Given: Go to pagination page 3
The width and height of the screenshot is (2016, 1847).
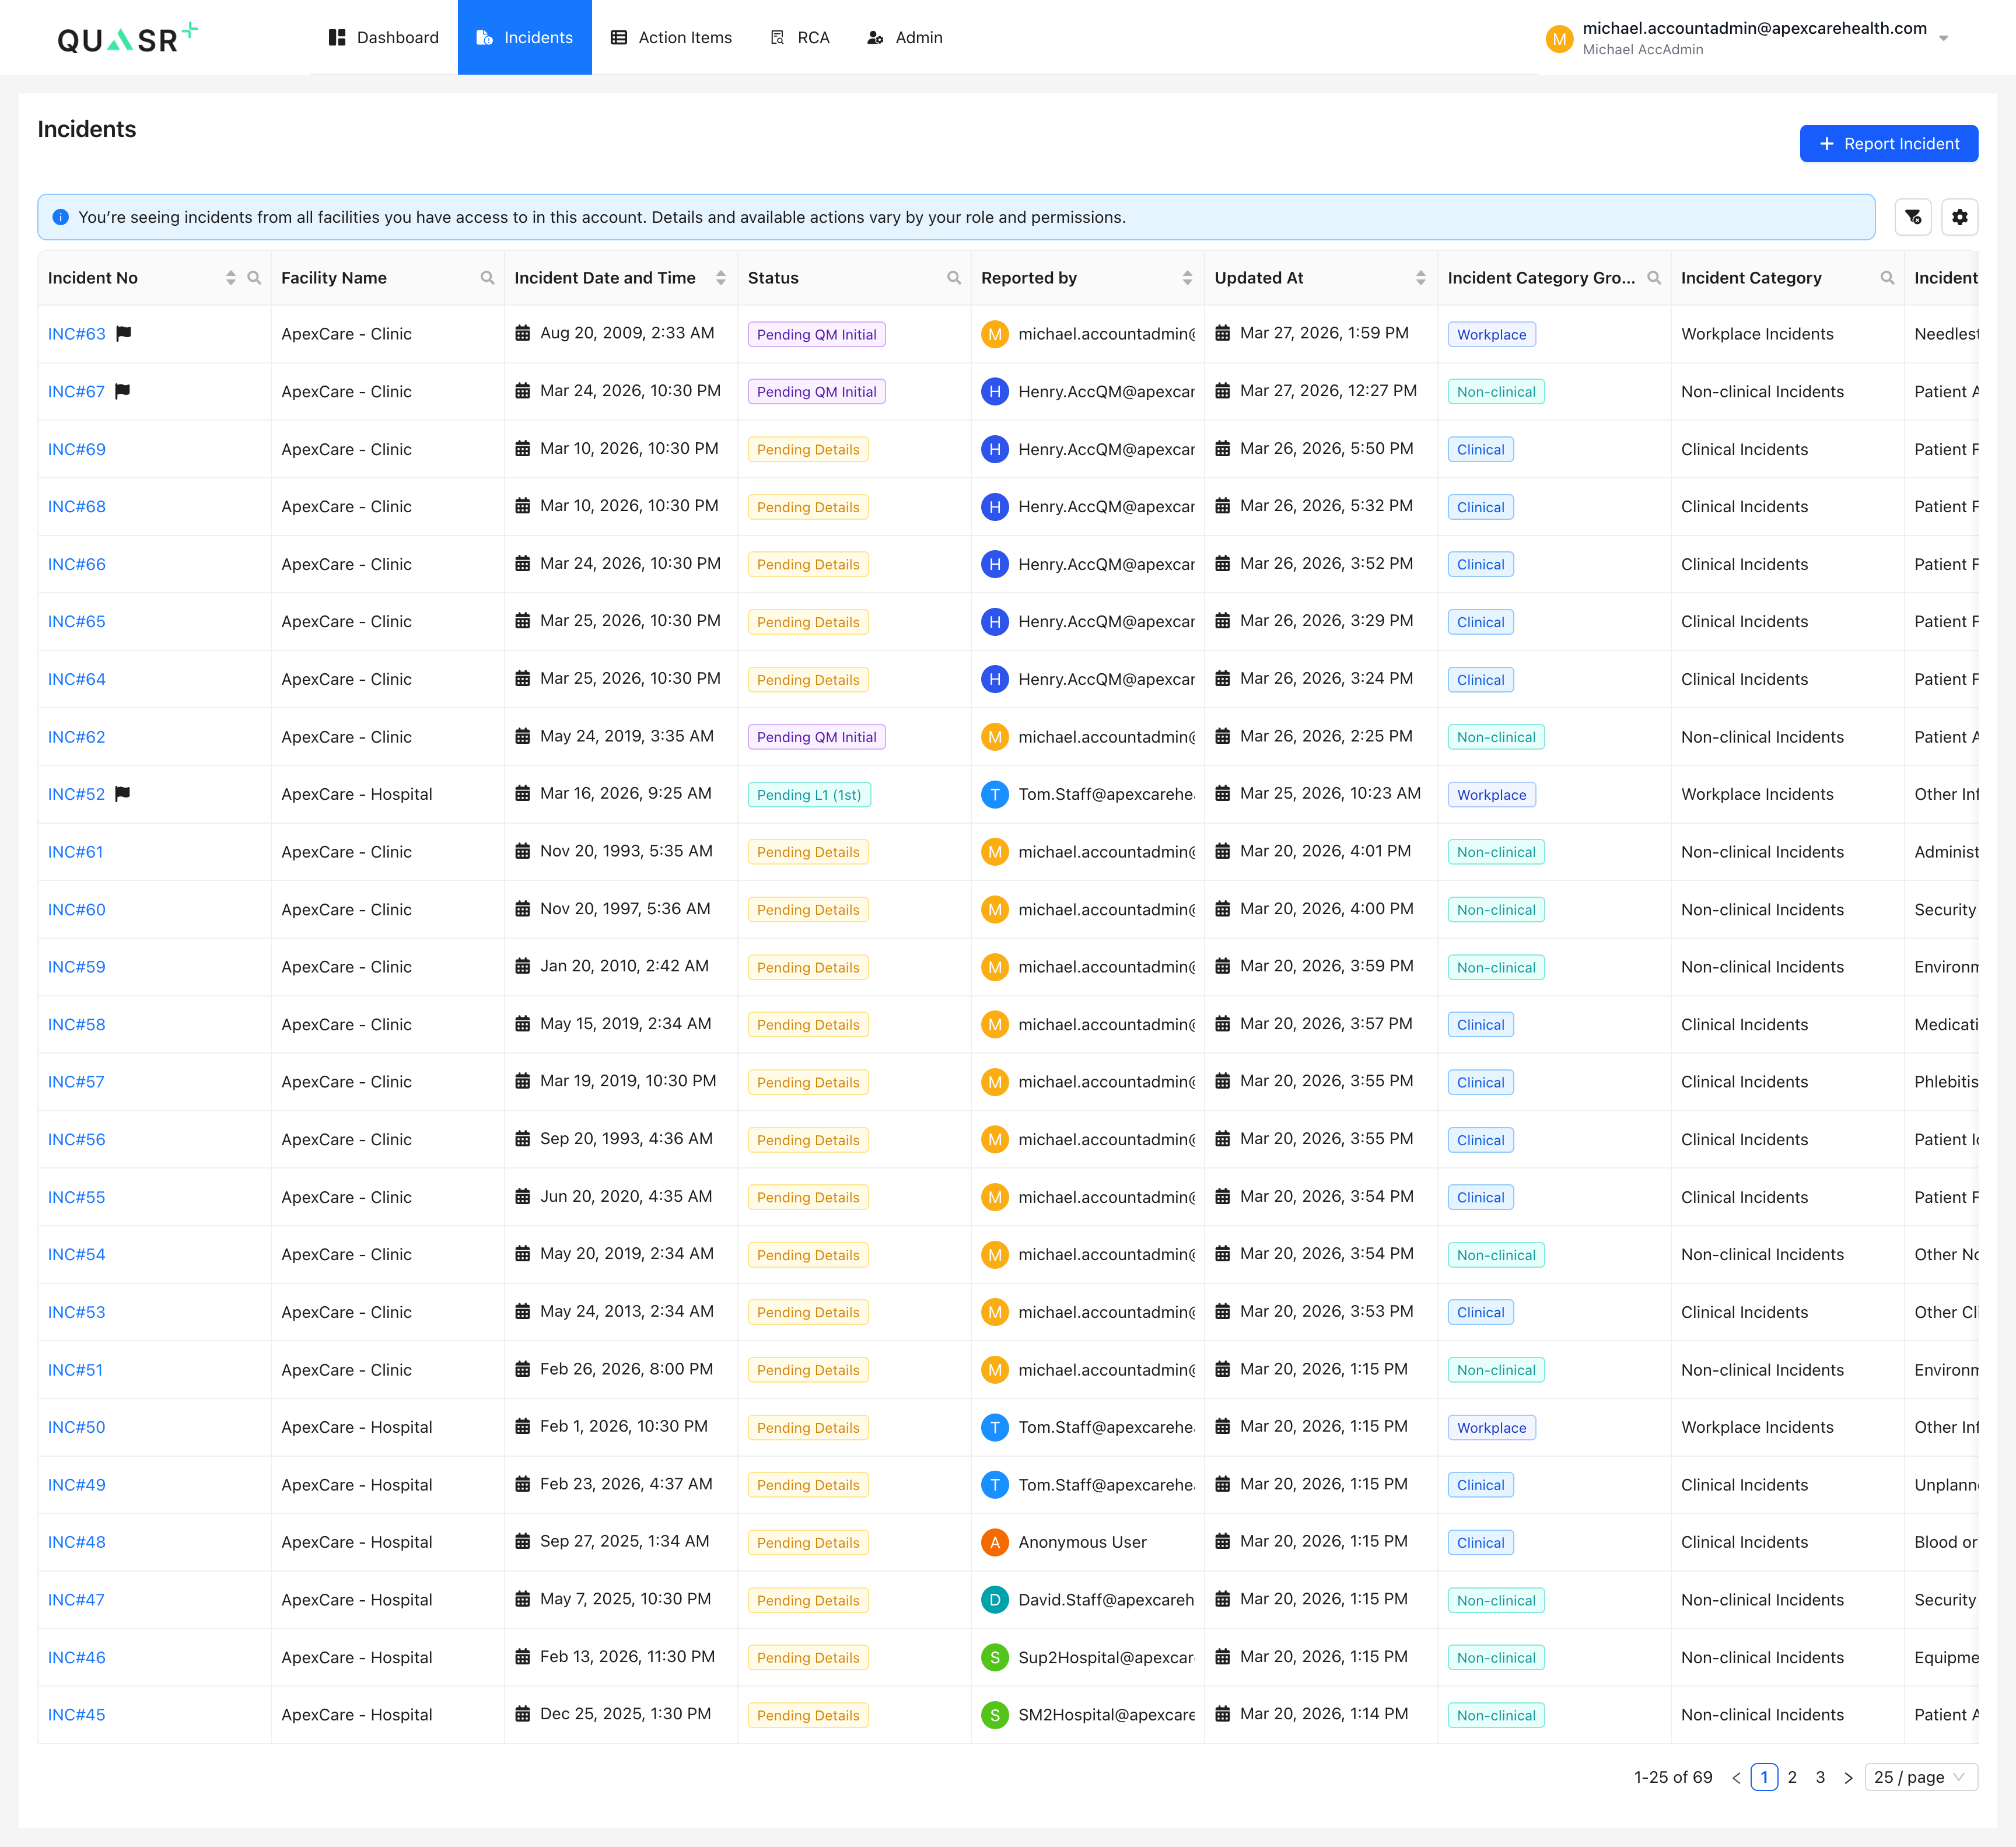Looking at the screenshot, I should pyautogui.click(x=1820, y=1777).
